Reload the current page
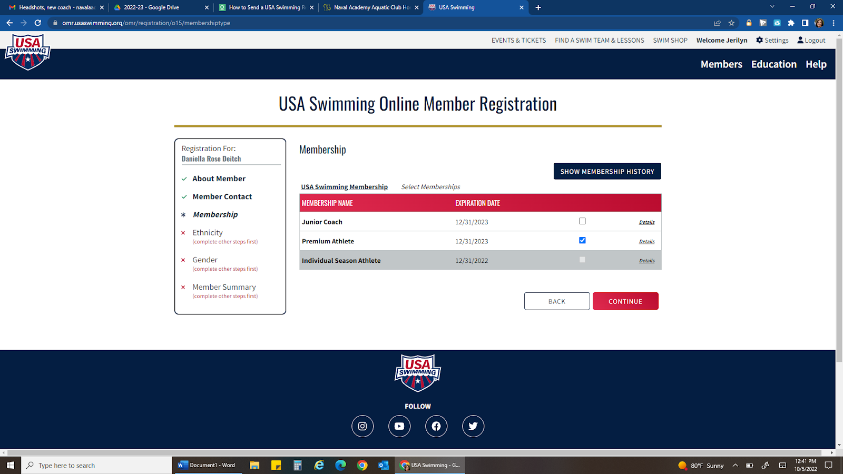 click(38, 23)
